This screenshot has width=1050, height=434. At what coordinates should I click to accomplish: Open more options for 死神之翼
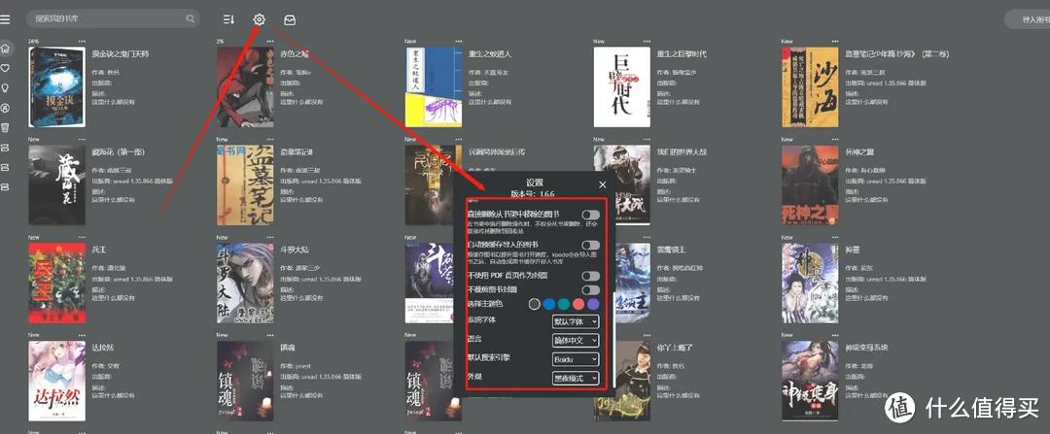[x=834, y=140]
